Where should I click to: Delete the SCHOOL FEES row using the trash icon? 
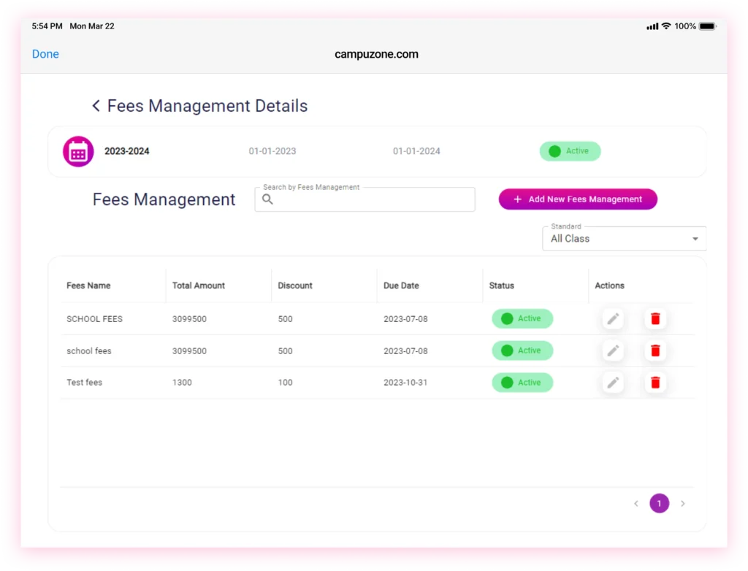[x=655, y=319]
